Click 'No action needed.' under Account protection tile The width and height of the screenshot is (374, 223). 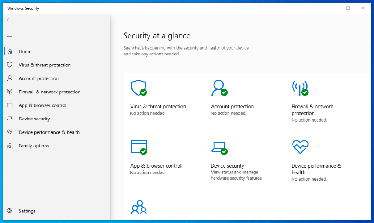point(228,113)
